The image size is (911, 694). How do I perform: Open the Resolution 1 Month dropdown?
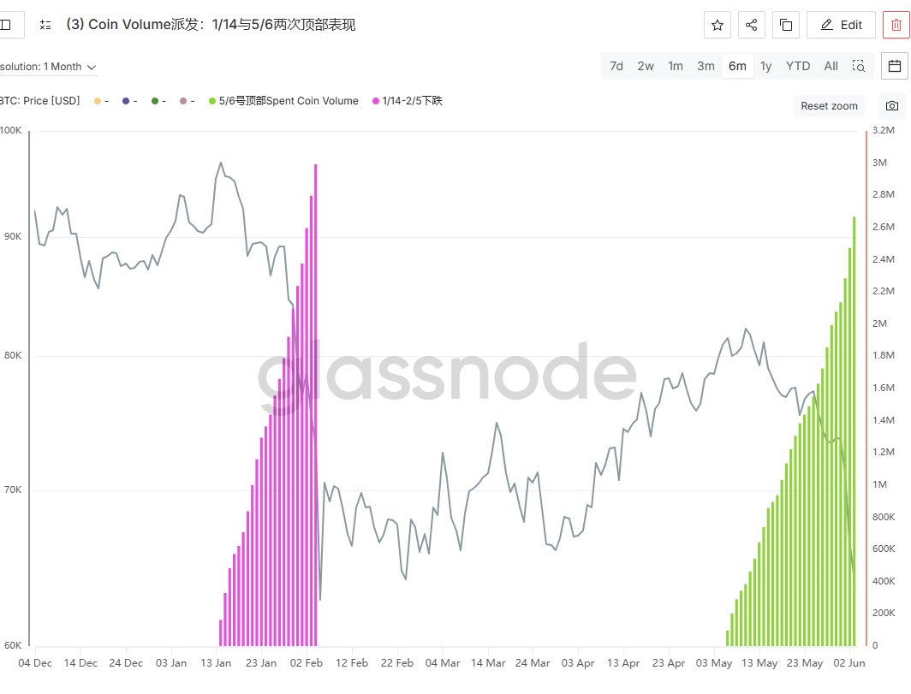tap(48, 67)
